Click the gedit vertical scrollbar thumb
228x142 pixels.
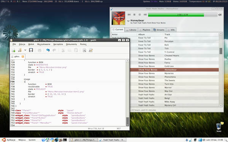[x=128, y=120]
